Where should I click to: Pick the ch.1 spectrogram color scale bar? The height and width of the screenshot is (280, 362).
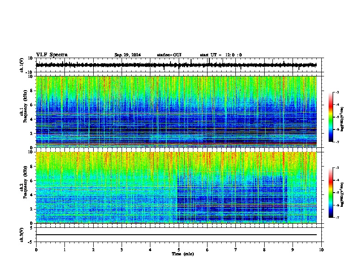coord(331,117)
